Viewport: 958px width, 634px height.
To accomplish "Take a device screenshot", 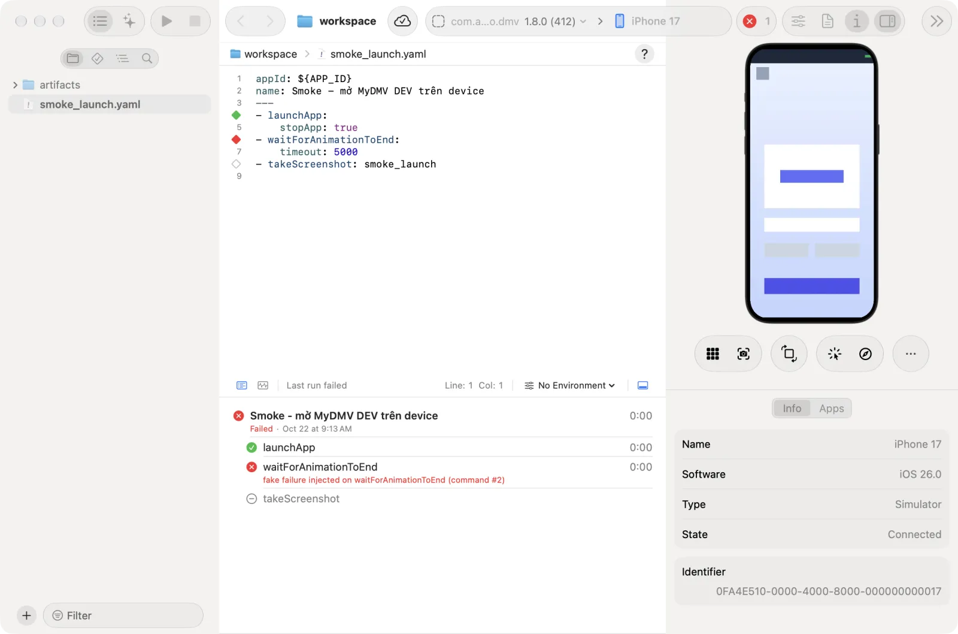I will (x=744, y=354).
